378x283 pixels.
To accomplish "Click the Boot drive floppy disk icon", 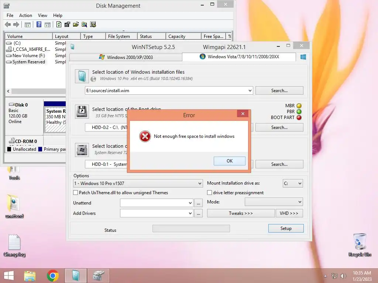I will [x=82, y=111].
